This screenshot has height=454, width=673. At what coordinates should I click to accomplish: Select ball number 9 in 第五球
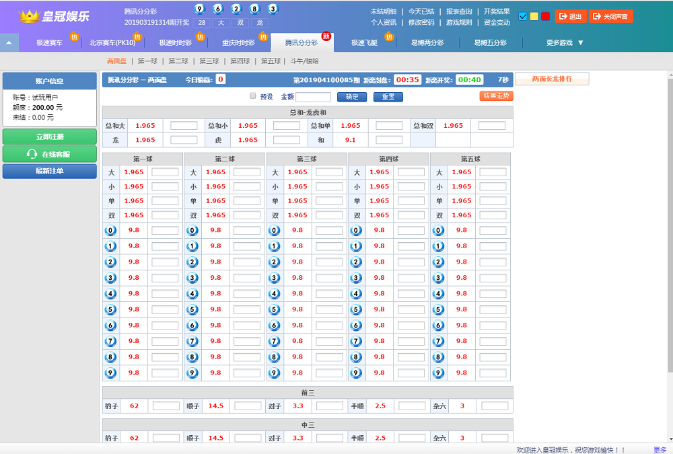click(x=439, y=373)
